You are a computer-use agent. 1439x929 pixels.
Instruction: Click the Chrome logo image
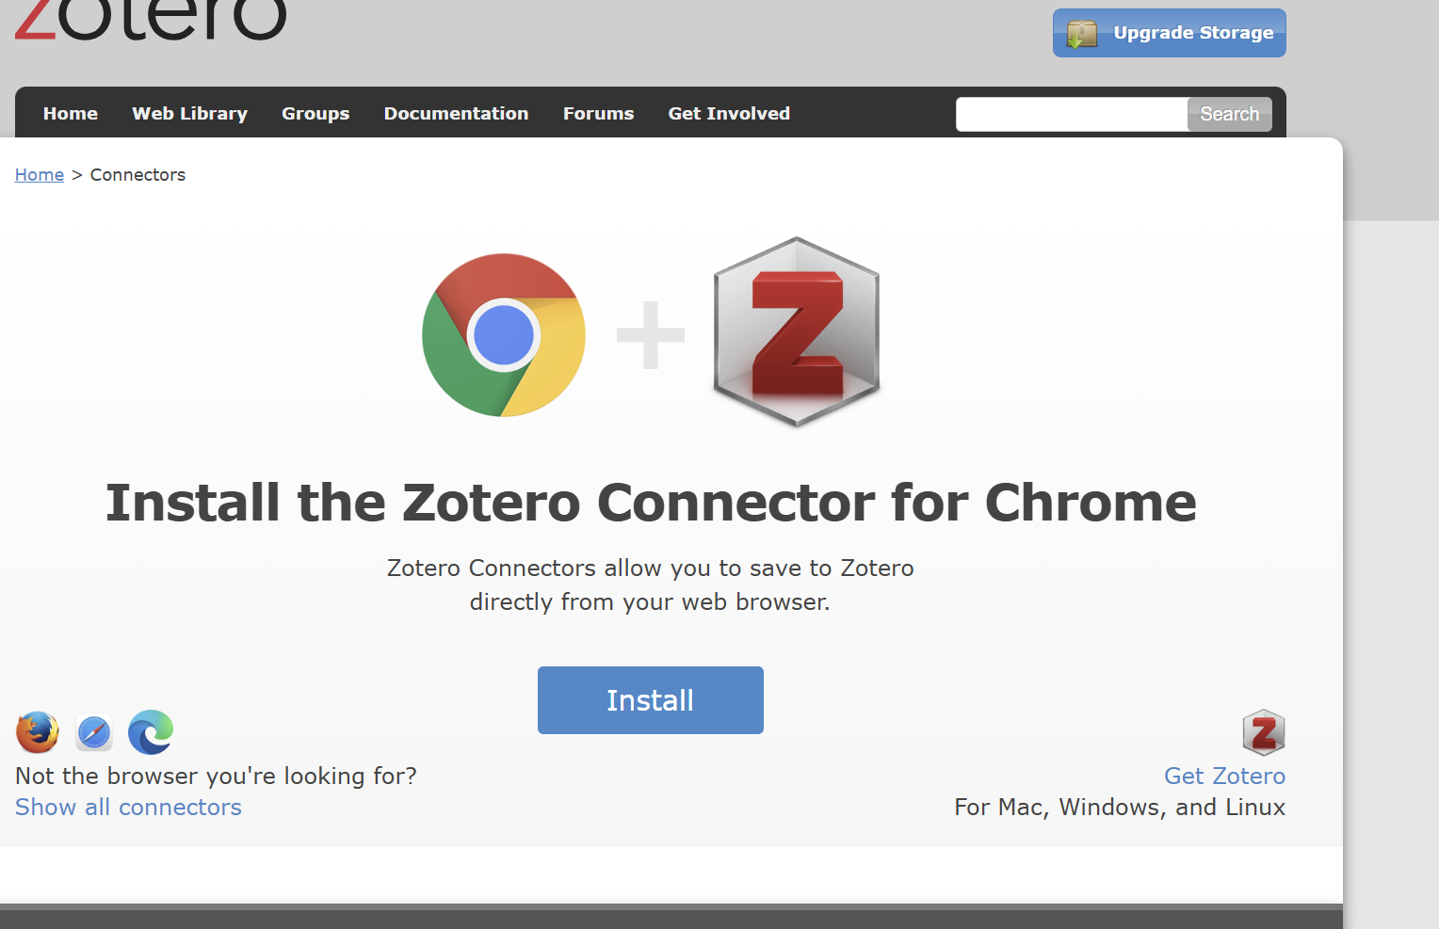(x=504, y=335)
